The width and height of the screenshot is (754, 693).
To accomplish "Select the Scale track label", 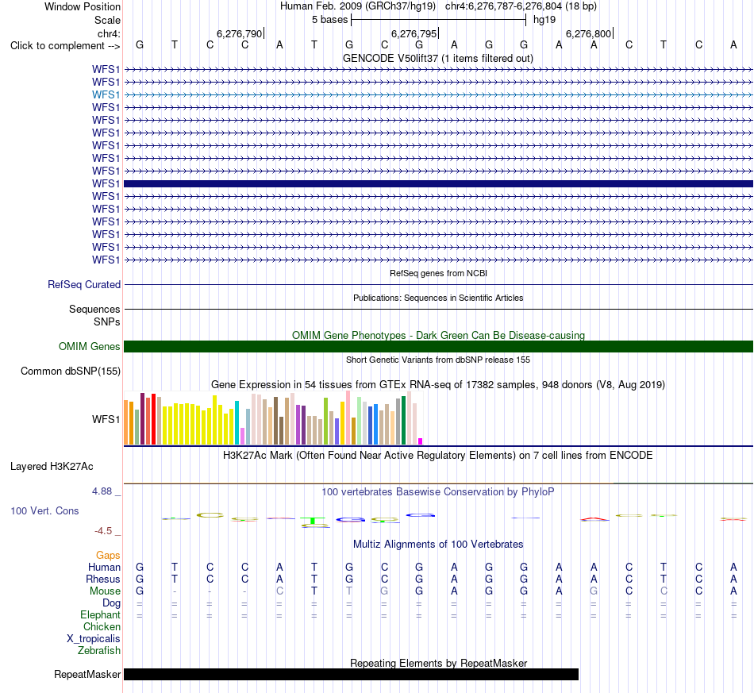I will [x=107, y=20].
